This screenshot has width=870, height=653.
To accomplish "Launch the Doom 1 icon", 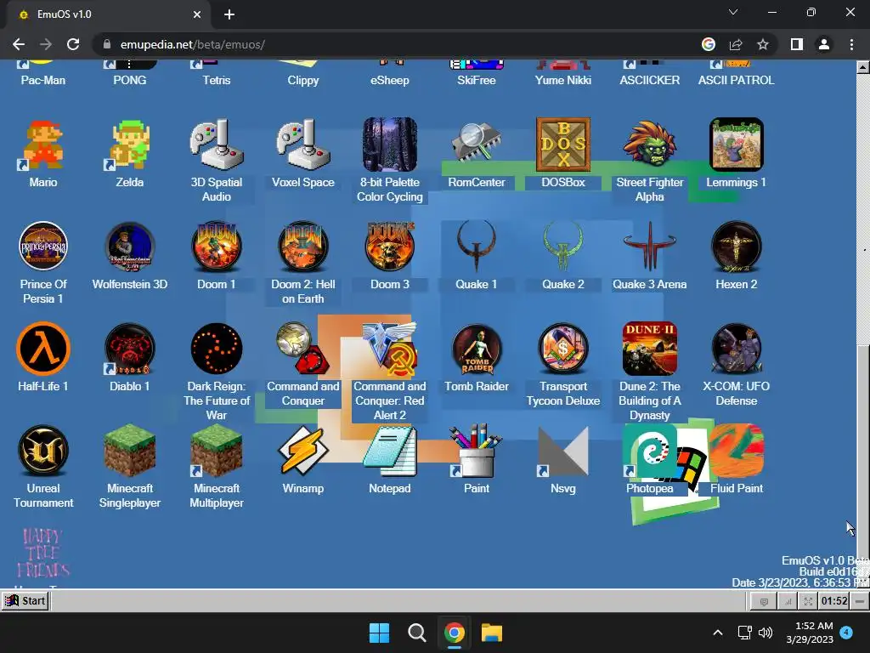I will pos(217,247).
